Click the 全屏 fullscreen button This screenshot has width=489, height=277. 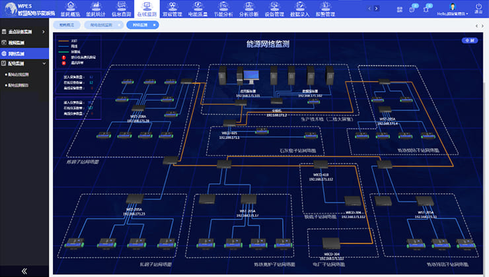pos(469,40)
